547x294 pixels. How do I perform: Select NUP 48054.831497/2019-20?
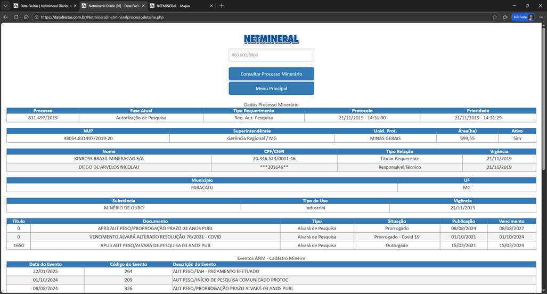coord(88,138)
